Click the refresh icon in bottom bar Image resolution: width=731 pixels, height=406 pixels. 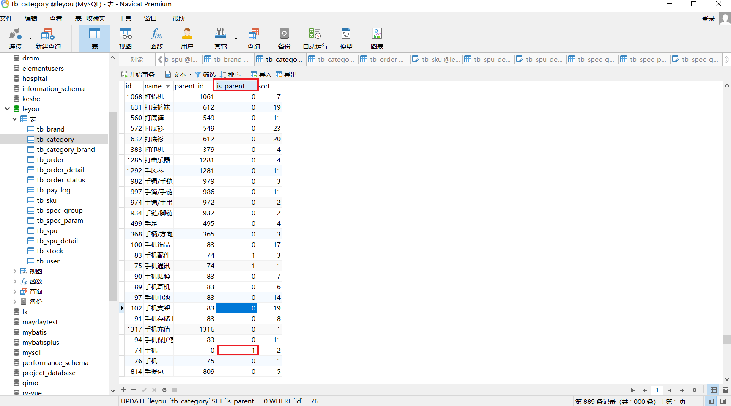164,390
